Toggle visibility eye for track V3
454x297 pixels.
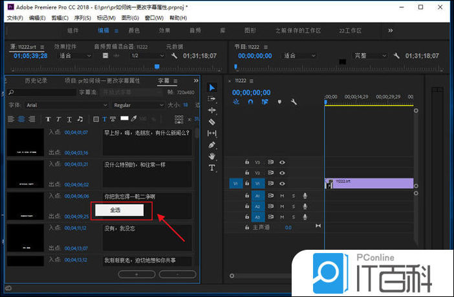click(282, 162)
